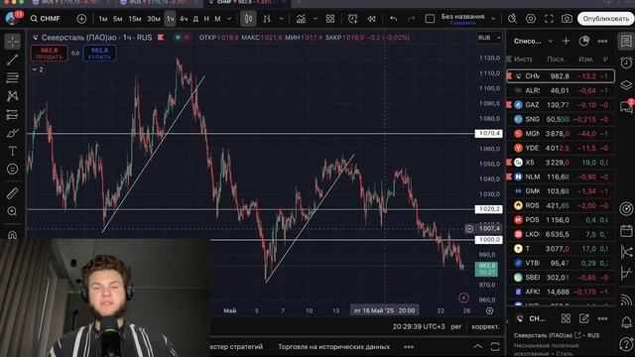Undo the last chart action

393,19
